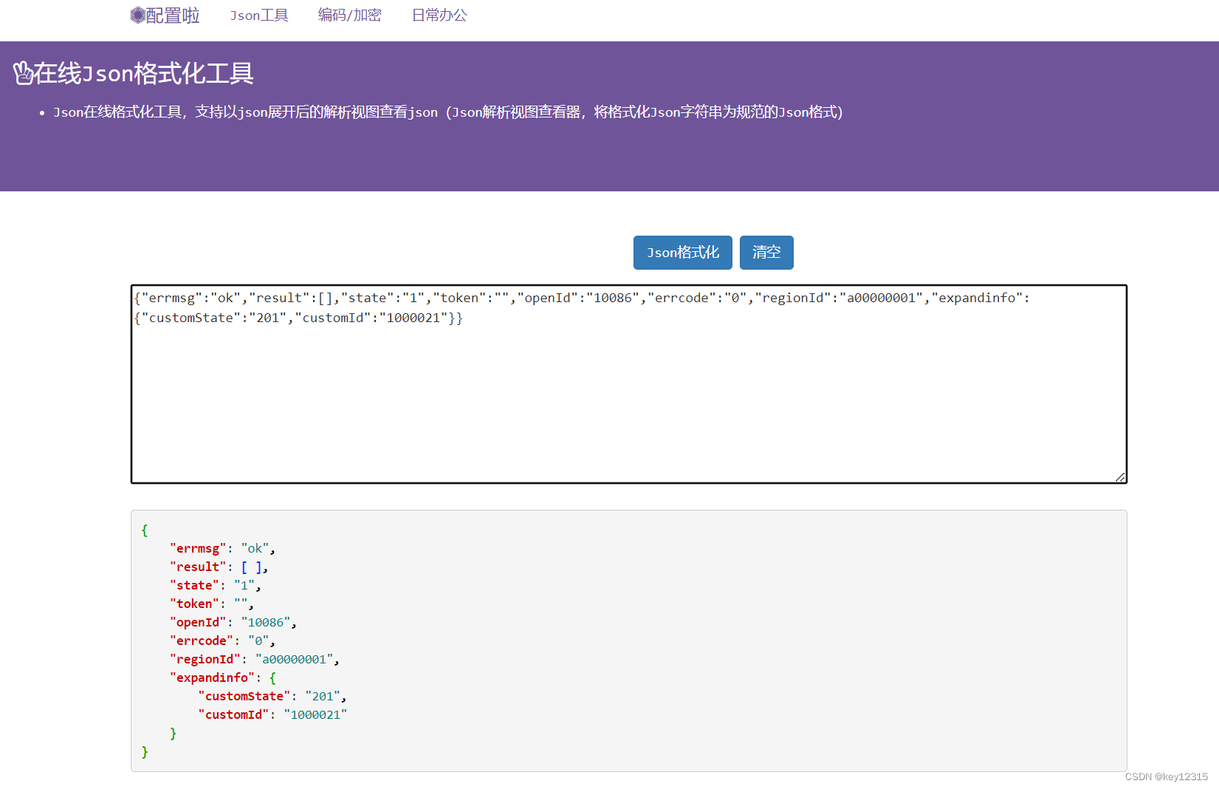Click the "1000021" customId value
Image resolution: width=1219 pixels, height=789 pixels.
click(x=315, y=714)
